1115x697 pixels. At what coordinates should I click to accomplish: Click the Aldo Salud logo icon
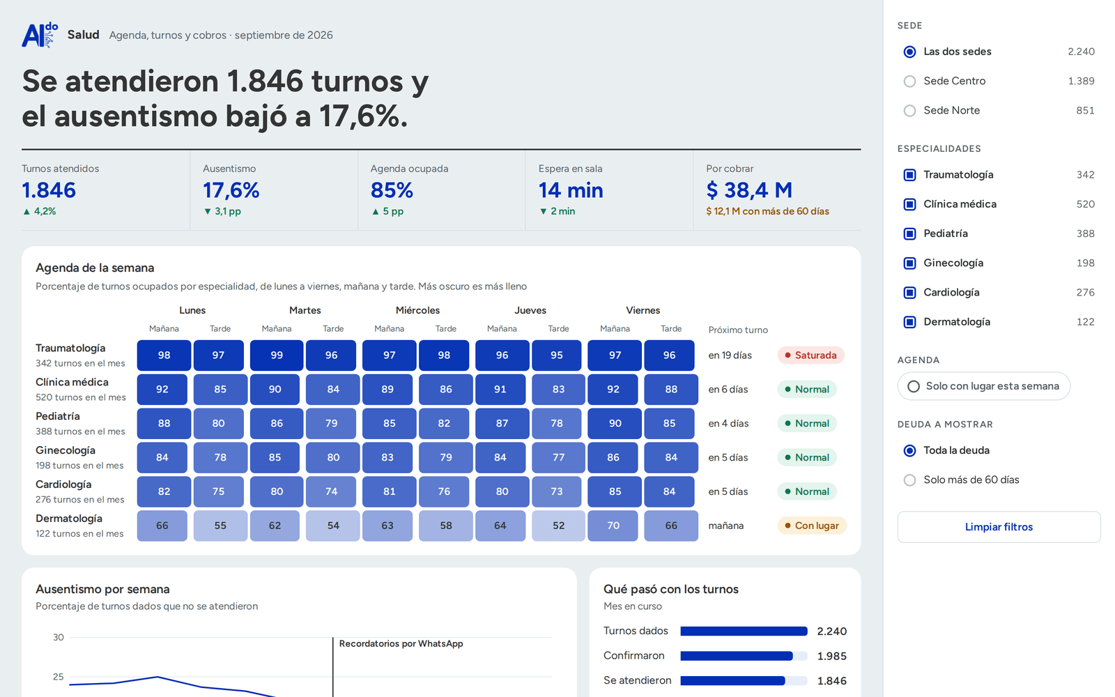coord(40,35)
